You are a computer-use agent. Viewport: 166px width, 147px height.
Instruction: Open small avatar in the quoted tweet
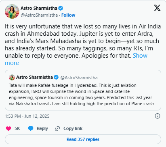12,78
